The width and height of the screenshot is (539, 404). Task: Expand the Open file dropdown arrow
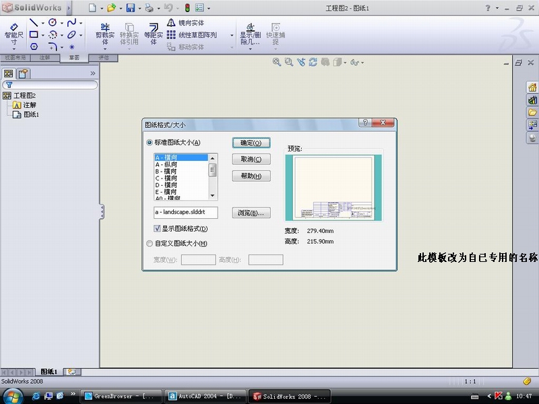(121, 8)
